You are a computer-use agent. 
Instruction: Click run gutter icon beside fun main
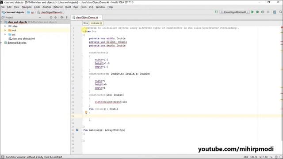[x=77, y=130]
